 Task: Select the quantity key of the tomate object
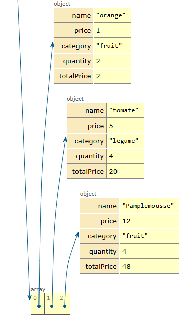tap(87, 156)
